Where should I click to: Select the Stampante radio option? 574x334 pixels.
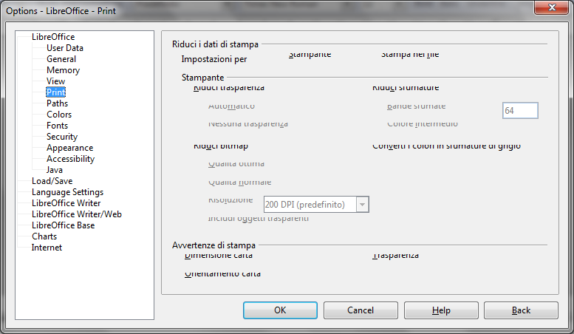(310, 55)
